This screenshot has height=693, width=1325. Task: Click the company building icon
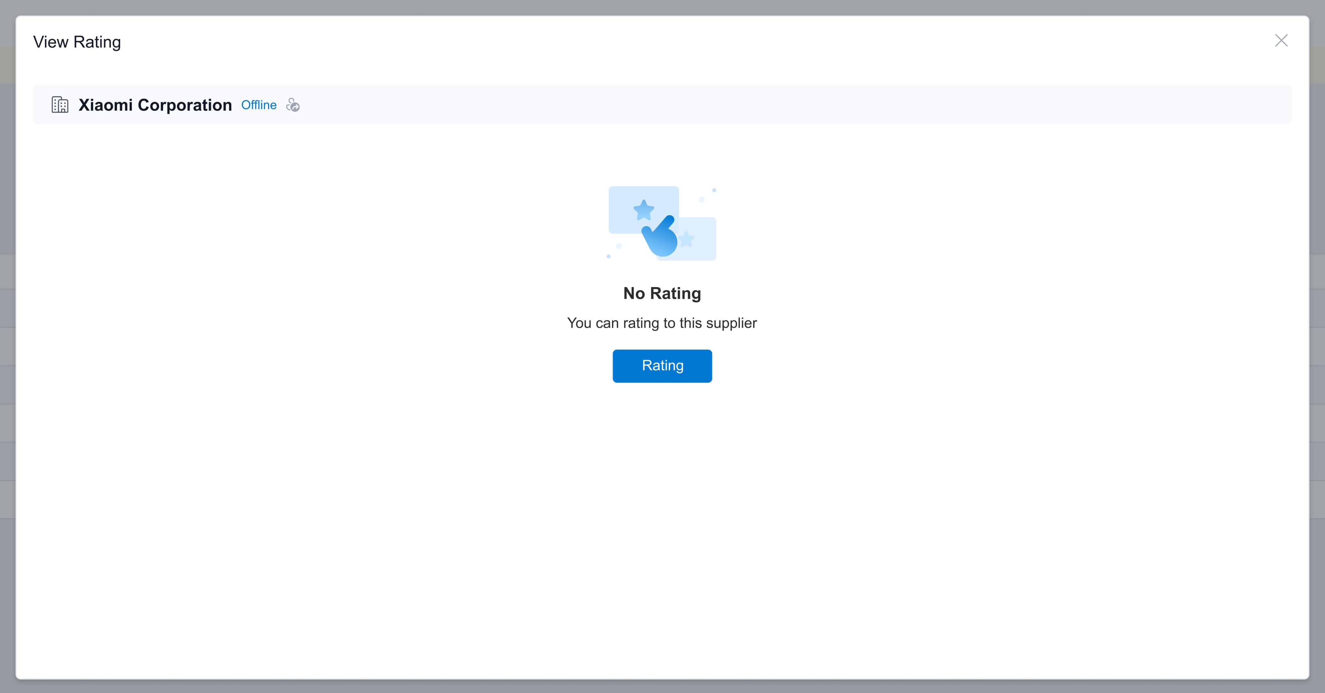(x=60, y=104)
